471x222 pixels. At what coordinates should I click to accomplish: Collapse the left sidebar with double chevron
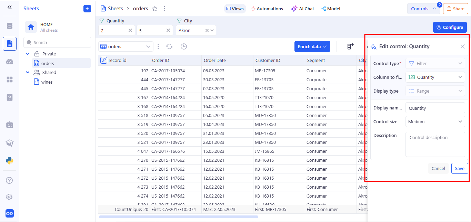click(x=9, y=7)
